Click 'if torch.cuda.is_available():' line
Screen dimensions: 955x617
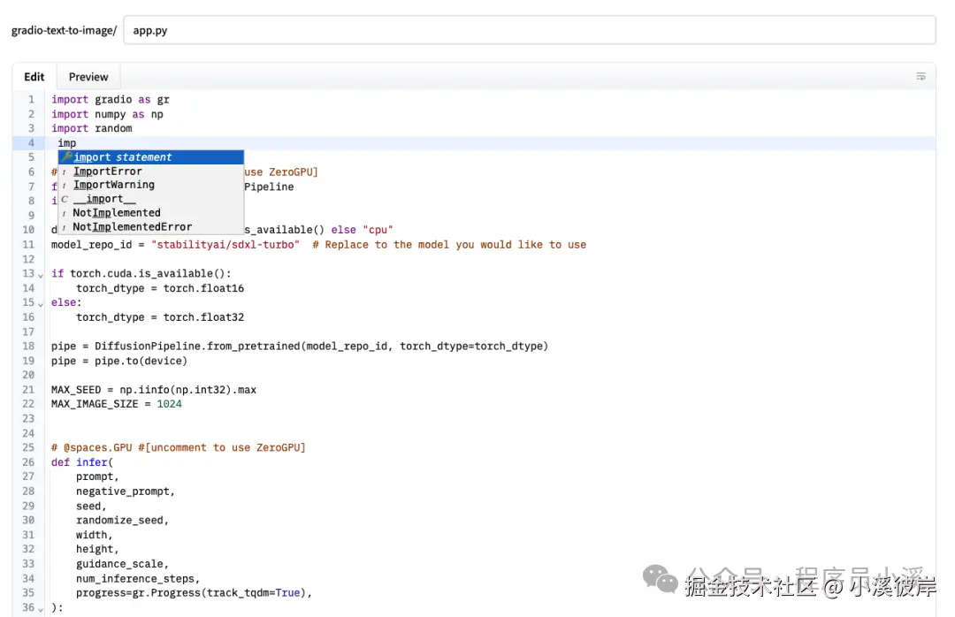[141, 273]
